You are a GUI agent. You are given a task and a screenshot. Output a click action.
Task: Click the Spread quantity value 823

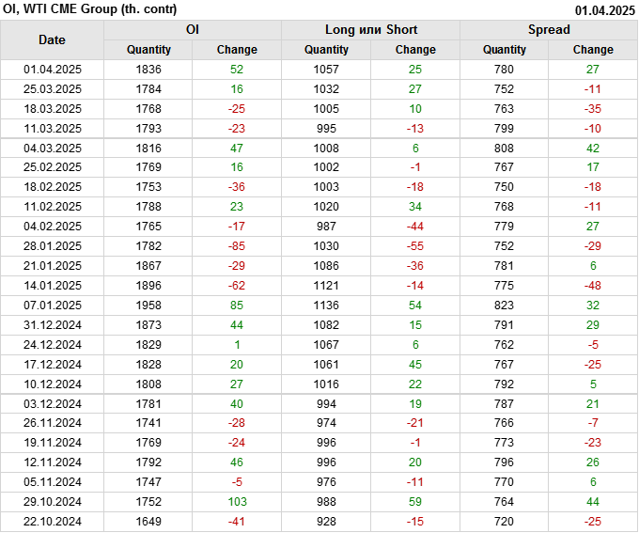[x=505, y=306]
